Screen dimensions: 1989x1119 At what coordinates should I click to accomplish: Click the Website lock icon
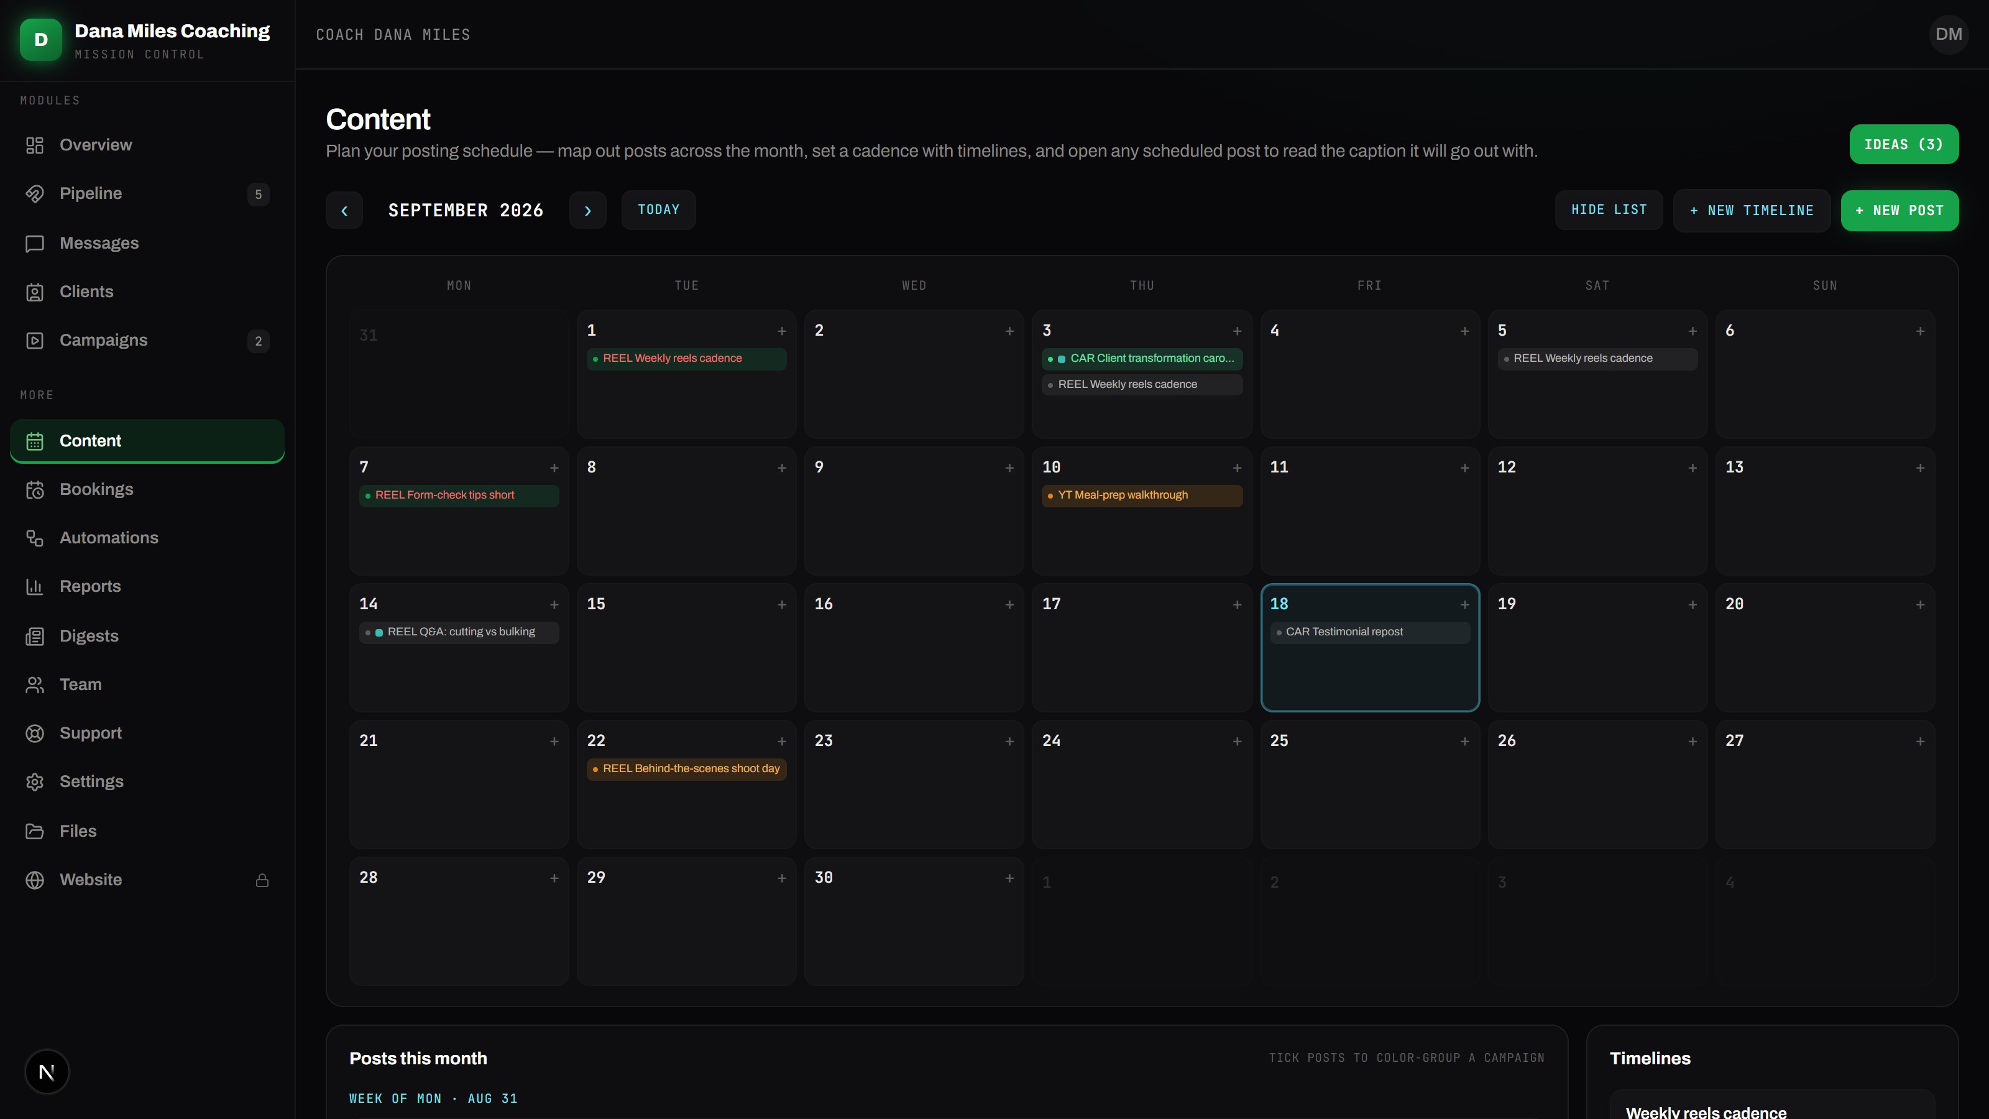click(x=262, y=880)
